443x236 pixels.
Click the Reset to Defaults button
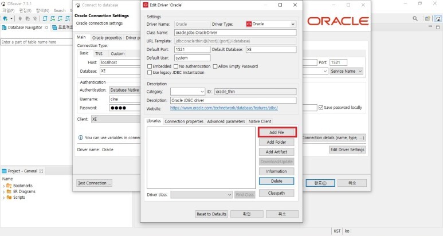click(x=211, y=214)
